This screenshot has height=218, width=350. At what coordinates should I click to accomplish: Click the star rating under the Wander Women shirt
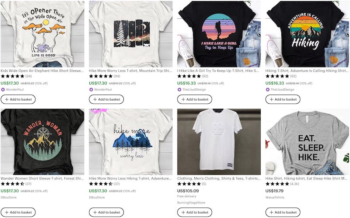click(x=12, y=184)
